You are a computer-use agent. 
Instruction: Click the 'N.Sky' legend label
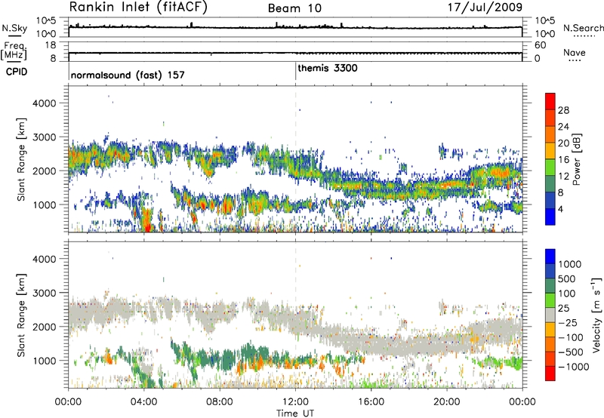14,28
